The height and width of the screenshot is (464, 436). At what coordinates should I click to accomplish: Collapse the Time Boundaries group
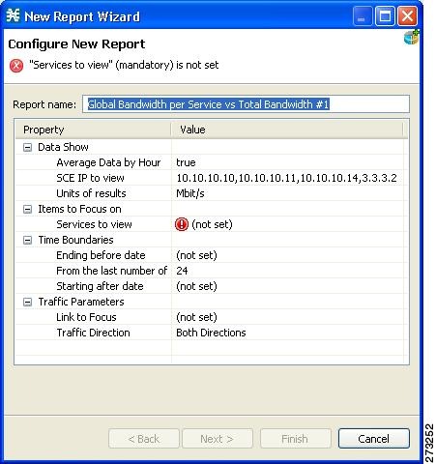pos(28,240)
